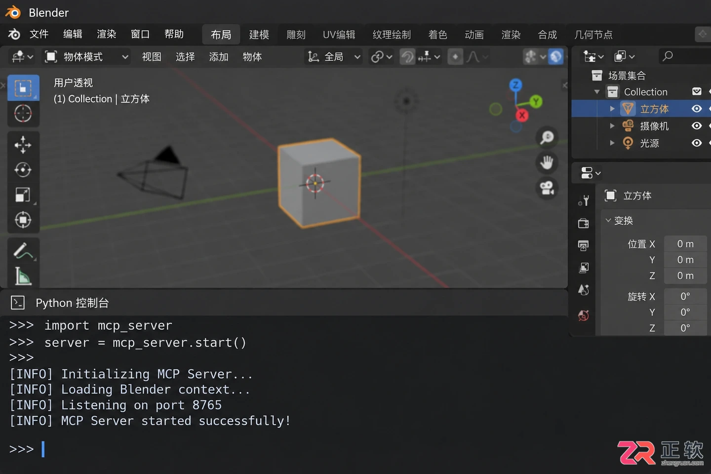The height and width of the screenshot is (474, 711).
Task: Open the Render properties tab
Action: pos(584,223)
